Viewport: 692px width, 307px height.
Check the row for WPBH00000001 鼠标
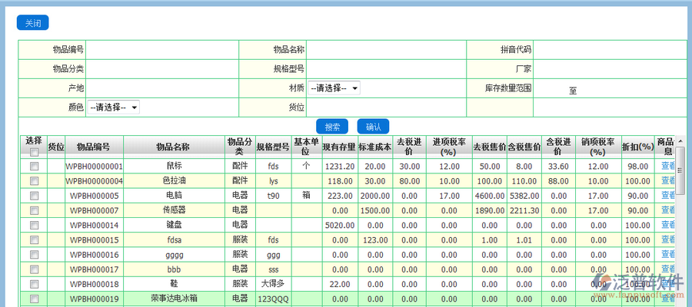[x=33, y=166]
